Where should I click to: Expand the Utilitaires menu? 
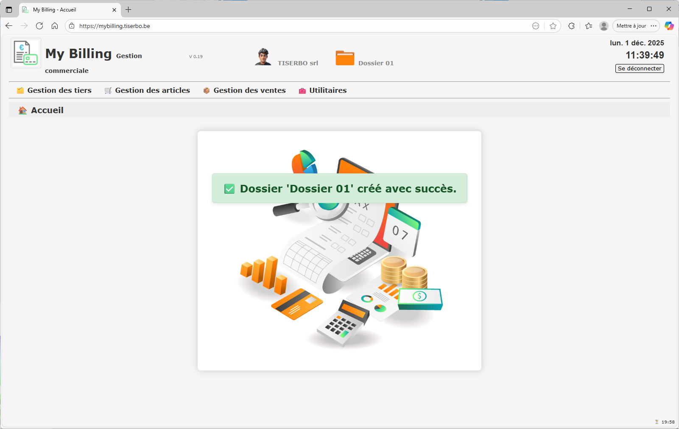tap(323, 90)
